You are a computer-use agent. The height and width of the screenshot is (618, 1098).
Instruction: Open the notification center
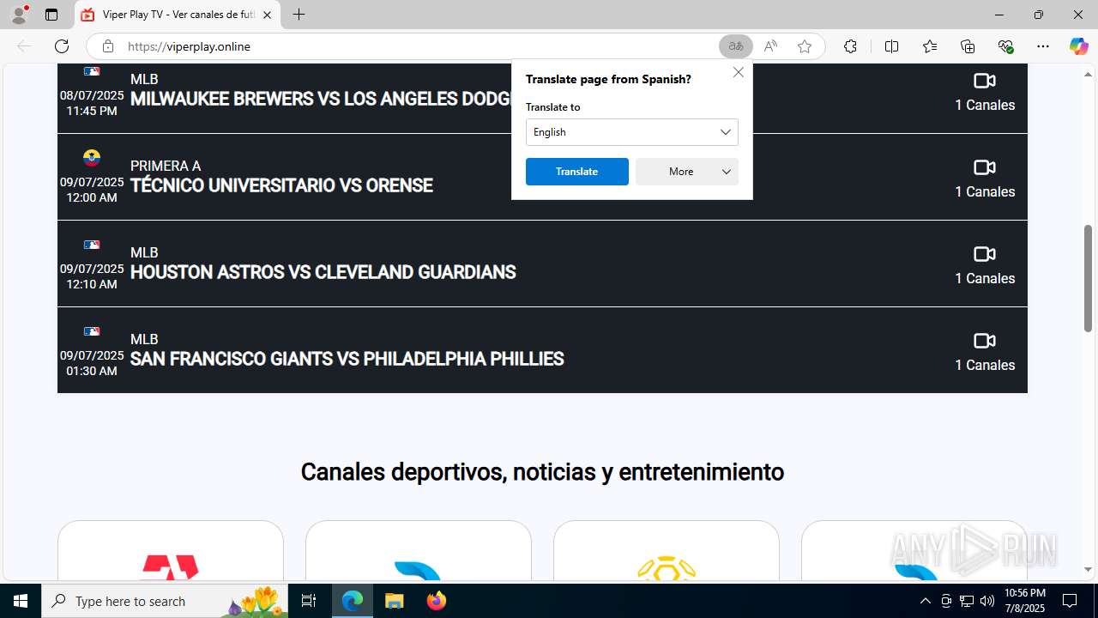click(x=1071, y=601)
